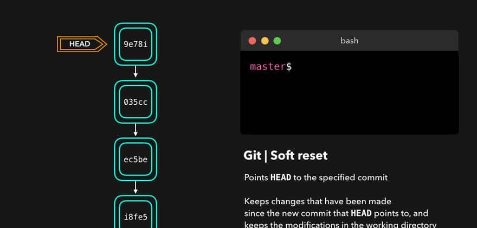Click the orange HEAD pointer label
The height and width of the screenshot is (228, 477).
(80, 44)
